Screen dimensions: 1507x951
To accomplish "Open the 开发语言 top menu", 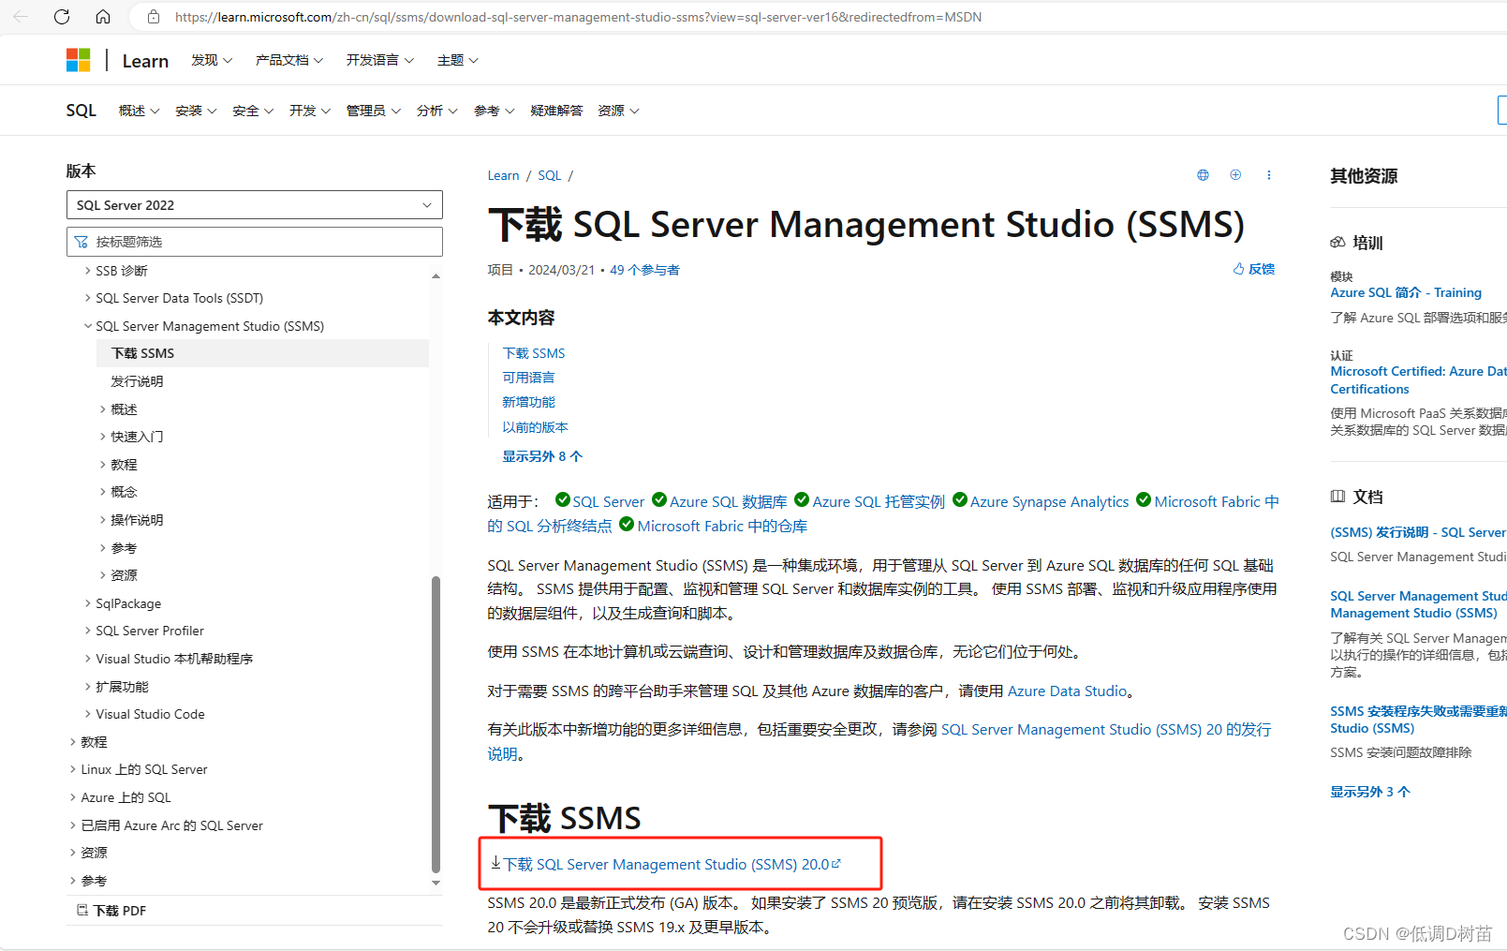I will (379, 60).
